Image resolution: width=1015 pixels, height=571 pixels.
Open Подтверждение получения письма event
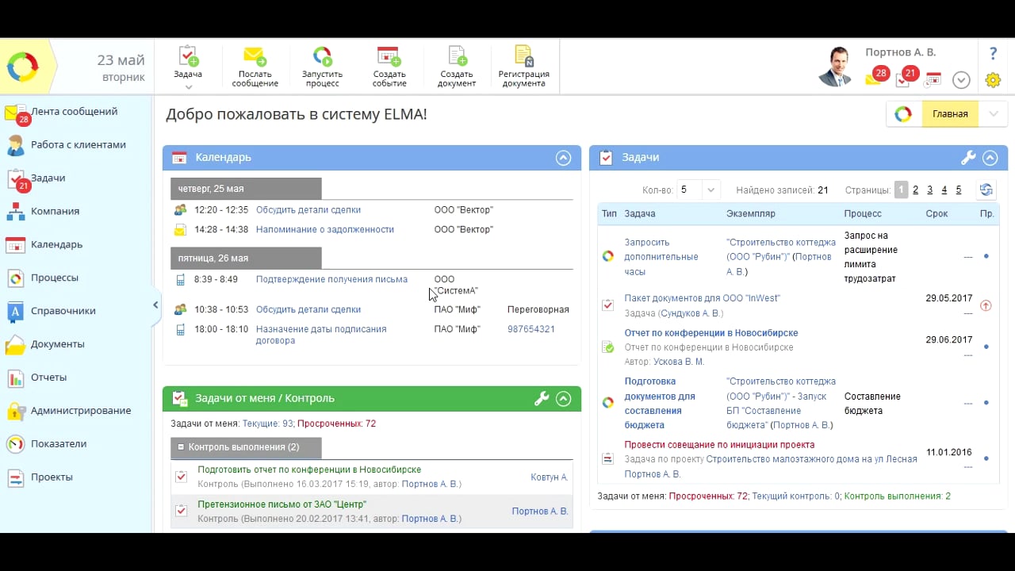coord(331,279)
